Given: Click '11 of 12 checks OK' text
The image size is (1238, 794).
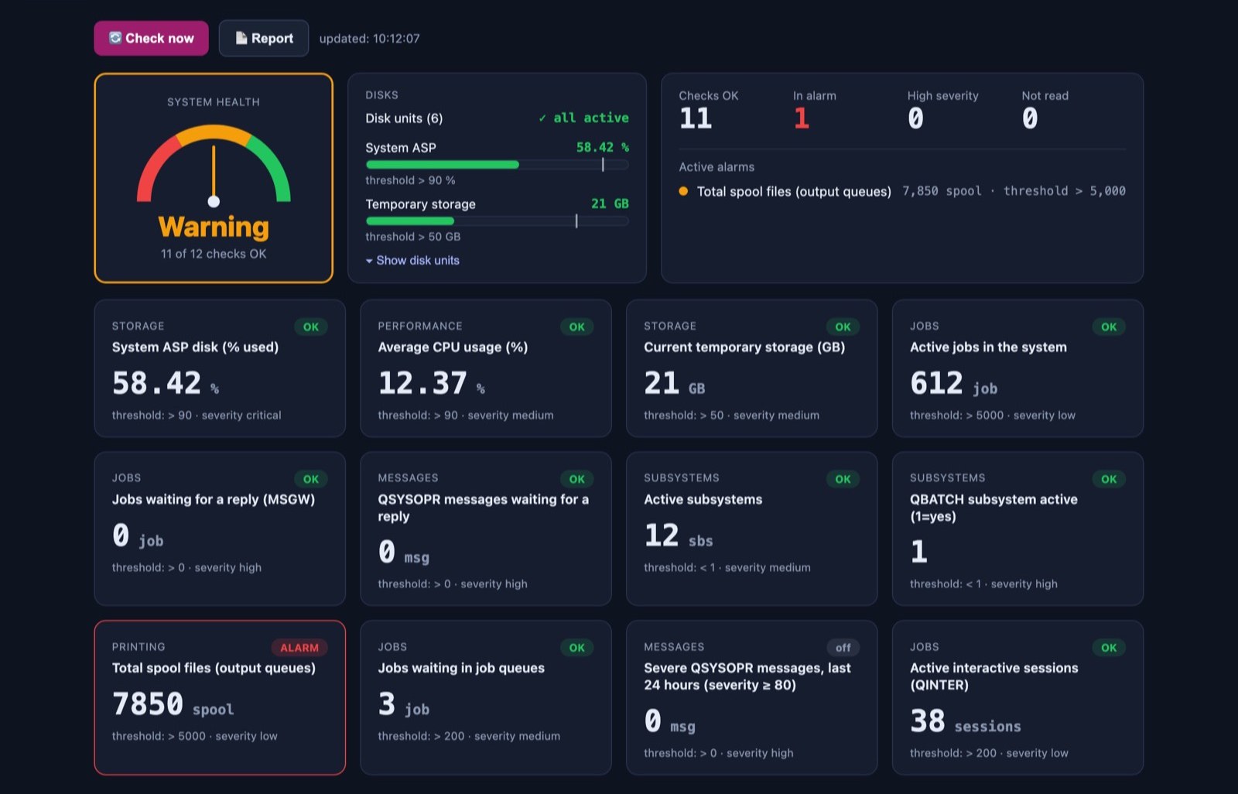Looking at the screenshot, I should click(x=214, y=254).
